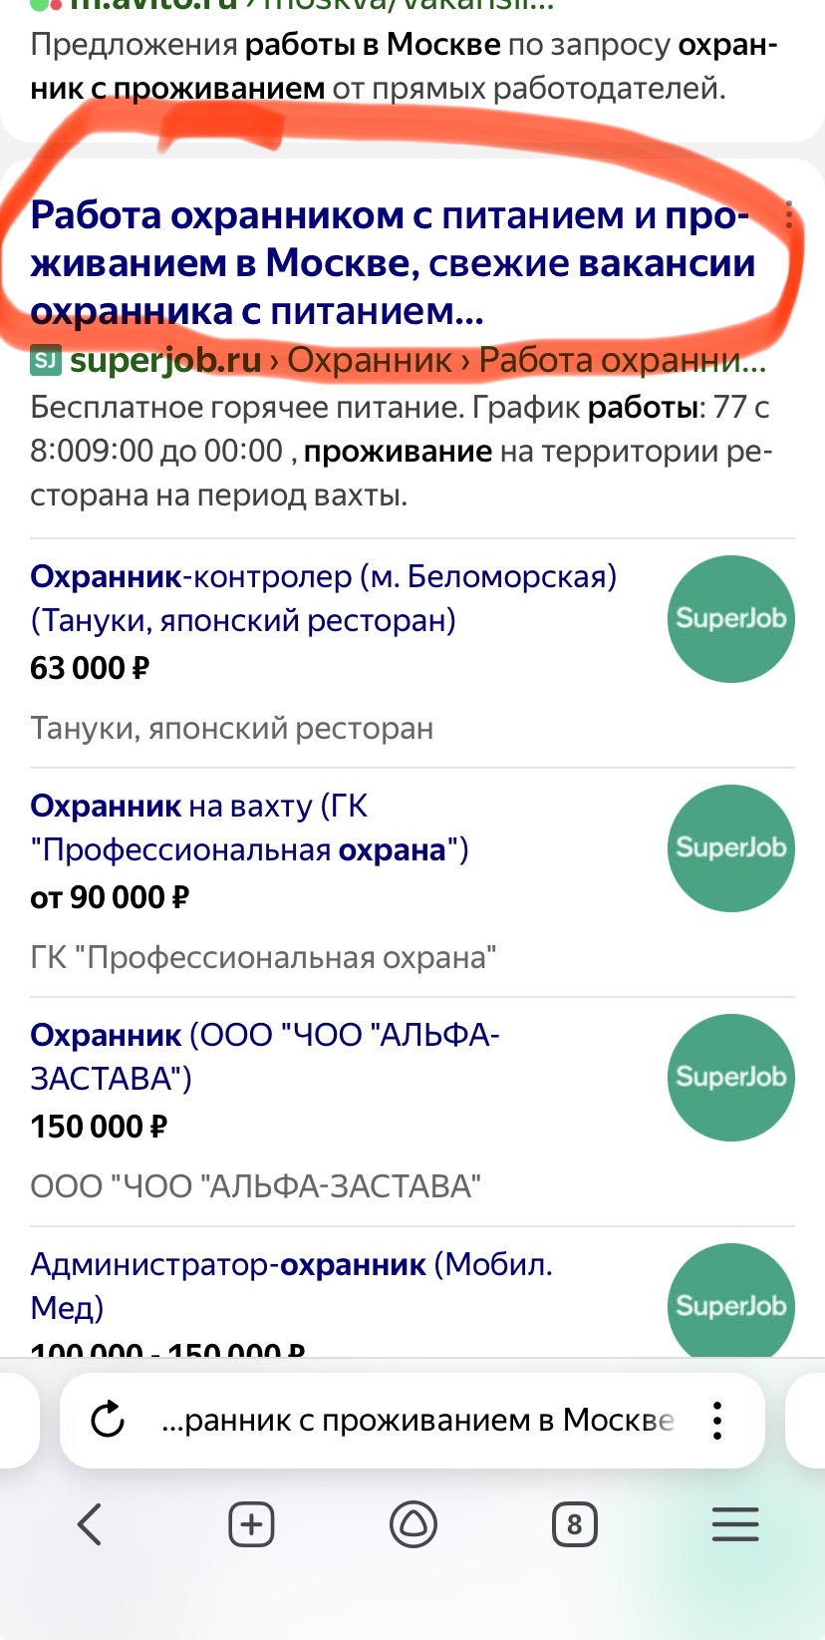Image resolution: width=825 pixels, height=1640 pixels.
Task: Open Охранник-контролер (м. Беломорская) vacancy
Action: click(323, 598)
